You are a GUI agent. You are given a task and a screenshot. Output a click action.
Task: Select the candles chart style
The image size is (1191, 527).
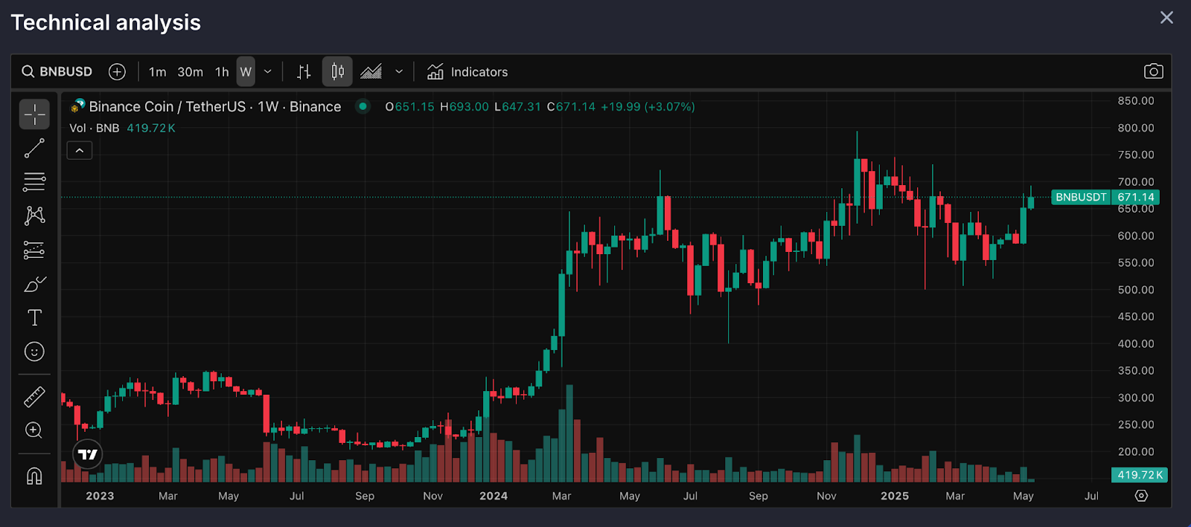[337, 71]
